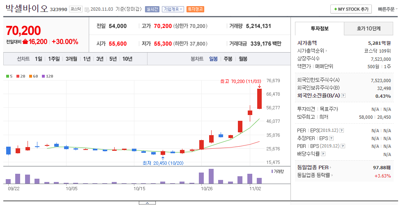401x205 pixels.
Task: Click the 전일 value 54,000
Action: click(118, 26)
